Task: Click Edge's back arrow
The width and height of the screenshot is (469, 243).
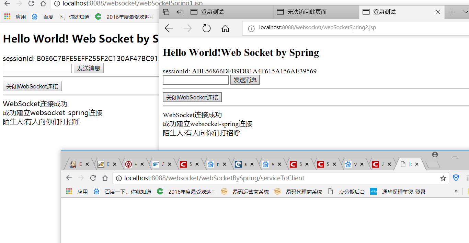Action: (x=169, y=28)
